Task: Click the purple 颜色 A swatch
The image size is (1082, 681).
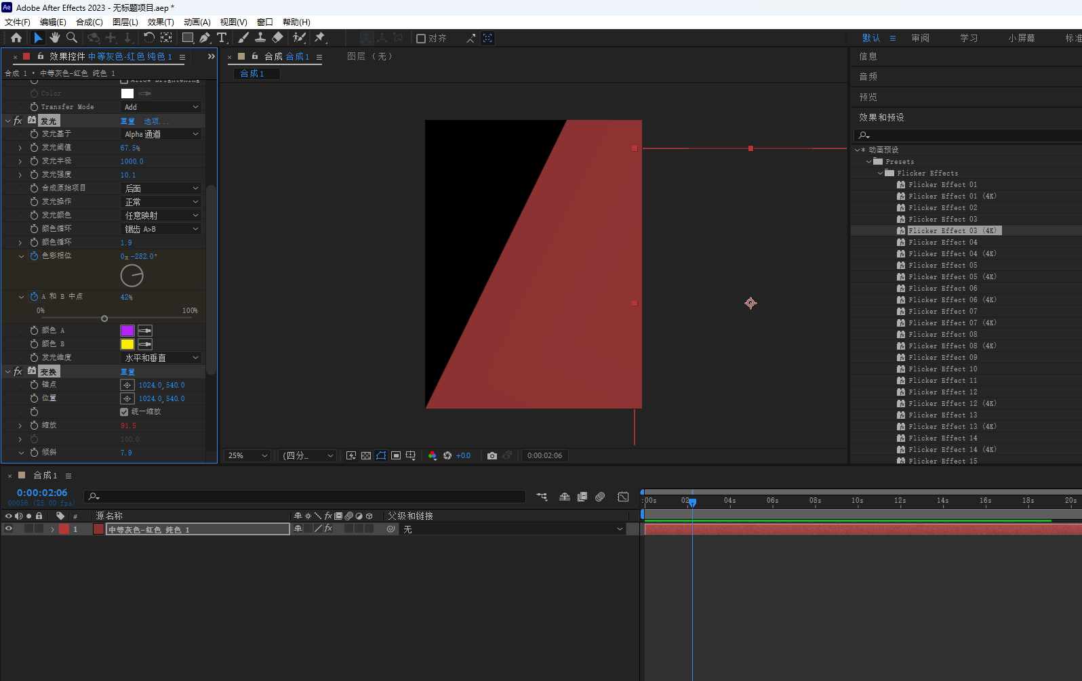Action: click(127, 331)
